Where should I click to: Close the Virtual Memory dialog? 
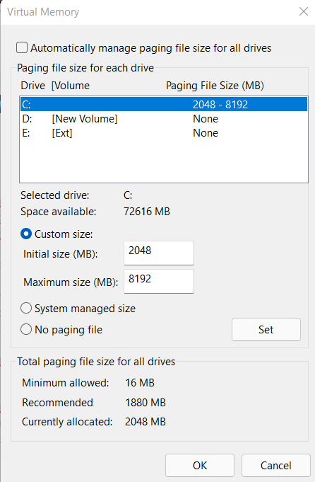303,12
